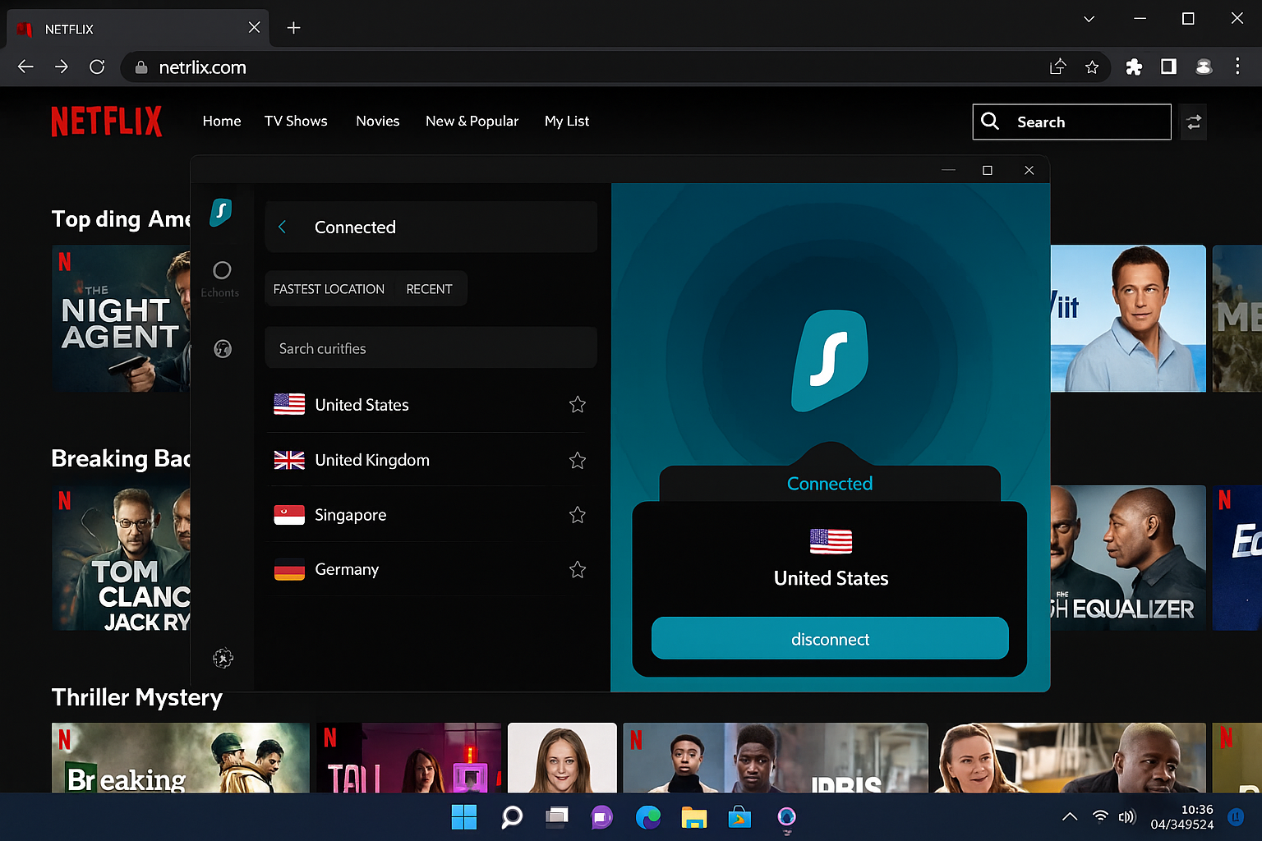Favorite the United States server location
Image resolution: width=1262 pixels, height=841 pixels.
coord(577,404)
